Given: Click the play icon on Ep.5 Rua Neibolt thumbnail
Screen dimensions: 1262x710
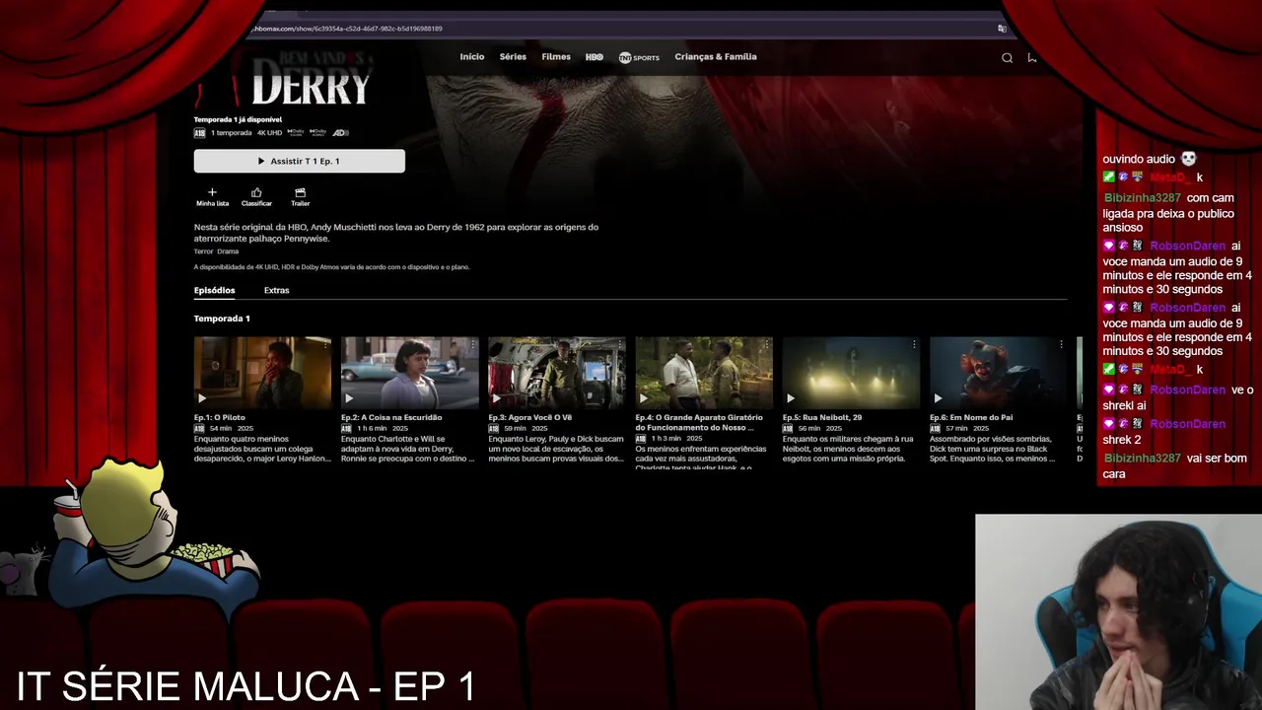Looking at the screenshot, I should tap(791, 398).
